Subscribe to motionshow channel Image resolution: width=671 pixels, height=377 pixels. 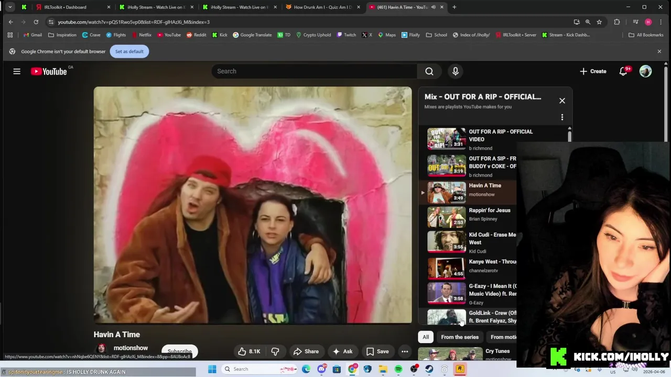pos(179,351)
